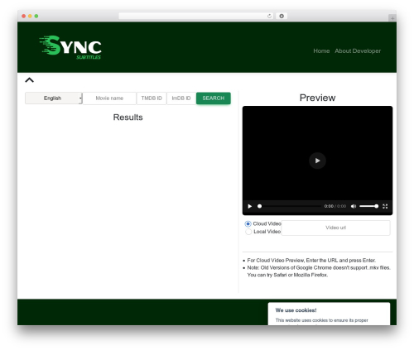Click the 'We use cookies!' heading
The height and width of the screenshot is (350, 414).
296,310
